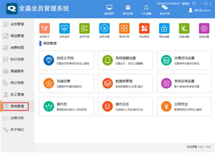Click the skin shirt icon in title bar

(194, 3)
